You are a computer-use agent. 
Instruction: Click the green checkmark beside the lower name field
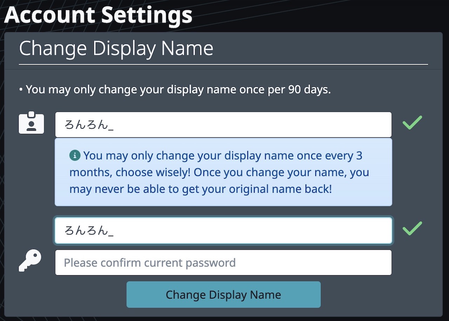tap(412, 228)
